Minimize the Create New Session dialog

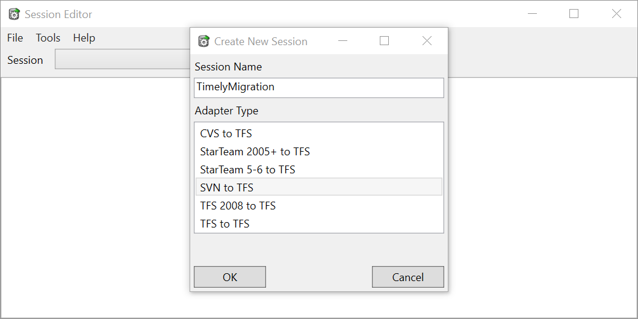click(342, 41)
